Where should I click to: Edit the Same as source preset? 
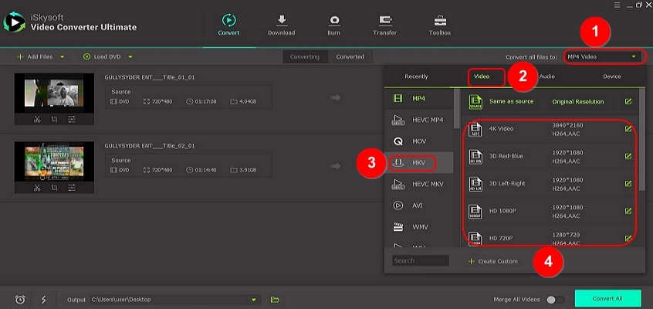628,101
